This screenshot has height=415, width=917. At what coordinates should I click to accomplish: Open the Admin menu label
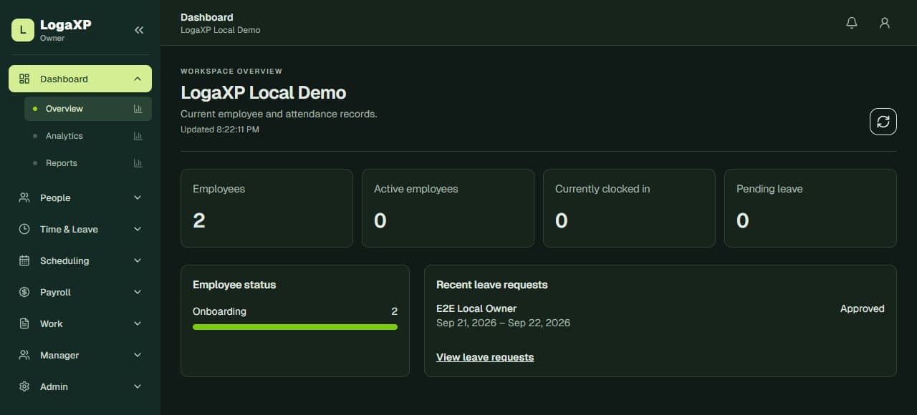click(54, 386)
